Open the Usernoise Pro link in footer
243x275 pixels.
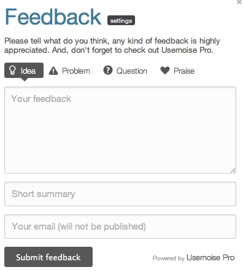(x=210, y=258)
